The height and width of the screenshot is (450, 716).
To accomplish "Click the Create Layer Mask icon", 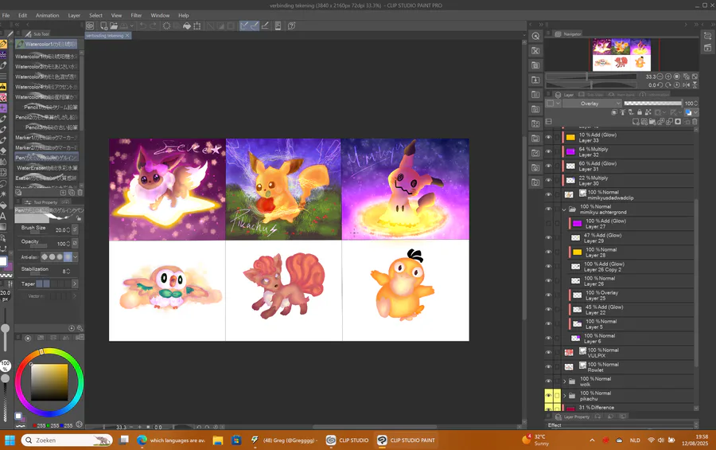I will [x=678, y=122].
